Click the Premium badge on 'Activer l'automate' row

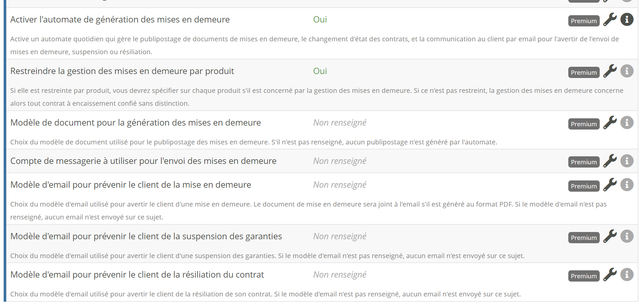584,21
